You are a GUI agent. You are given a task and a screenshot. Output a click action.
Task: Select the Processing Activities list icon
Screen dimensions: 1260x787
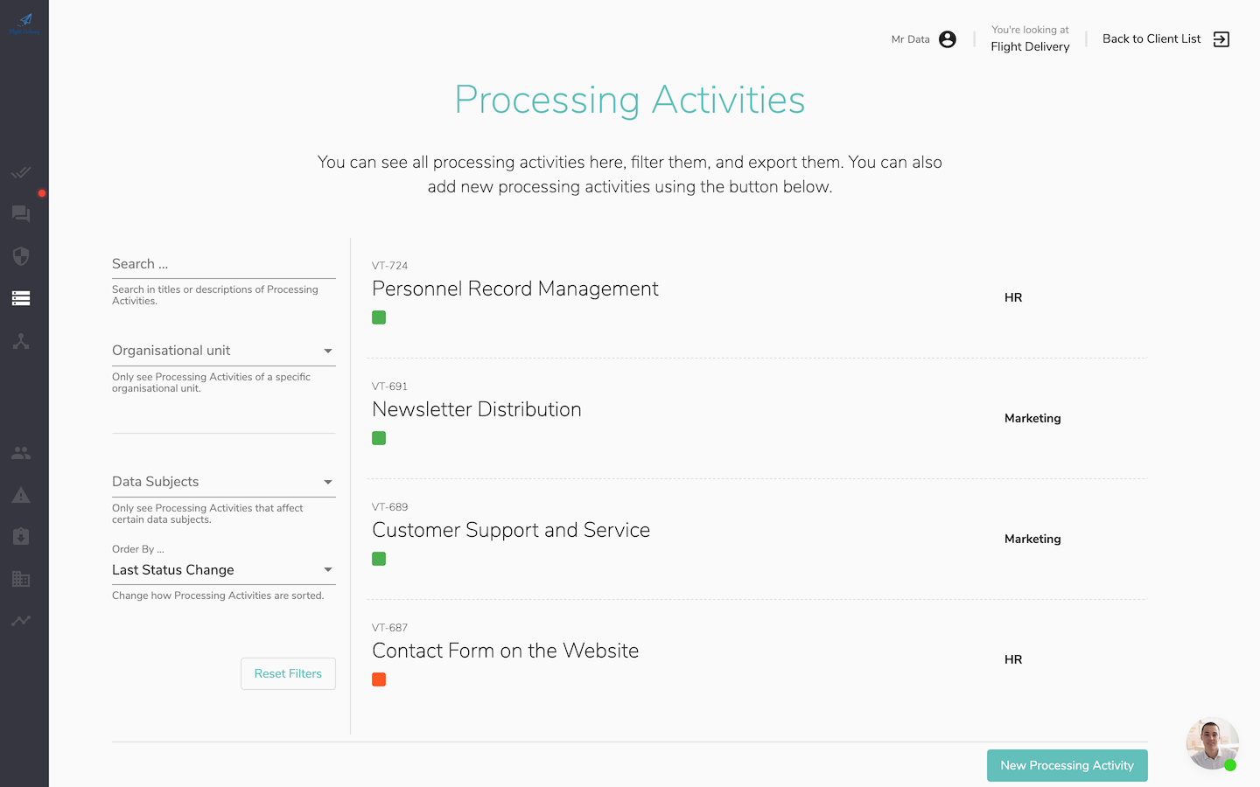click(x=21, y=298)
